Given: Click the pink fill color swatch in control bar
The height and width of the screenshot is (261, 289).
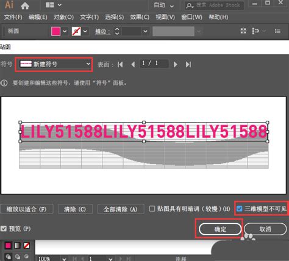Looking at the screenshot, I should pos(55,31).
